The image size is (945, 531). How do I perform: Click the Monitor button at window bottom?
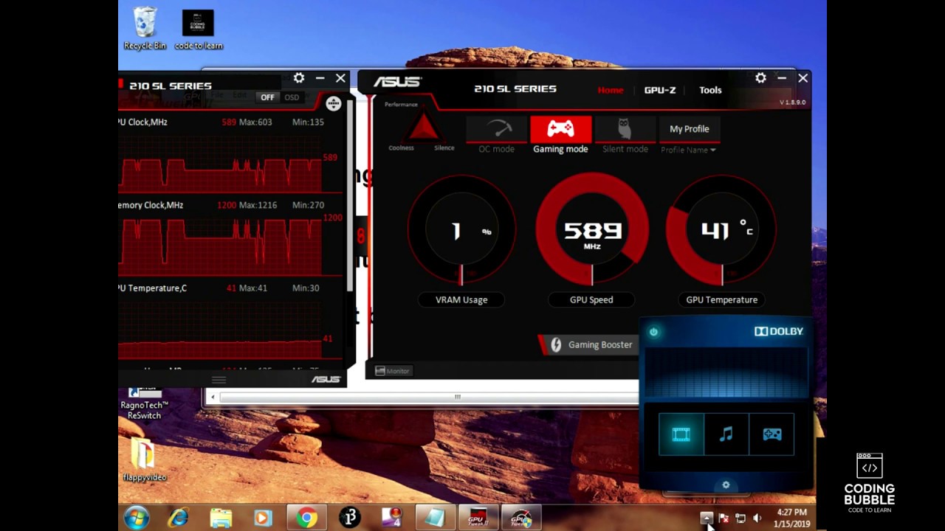pyautogui.click(x=392, y=371)
